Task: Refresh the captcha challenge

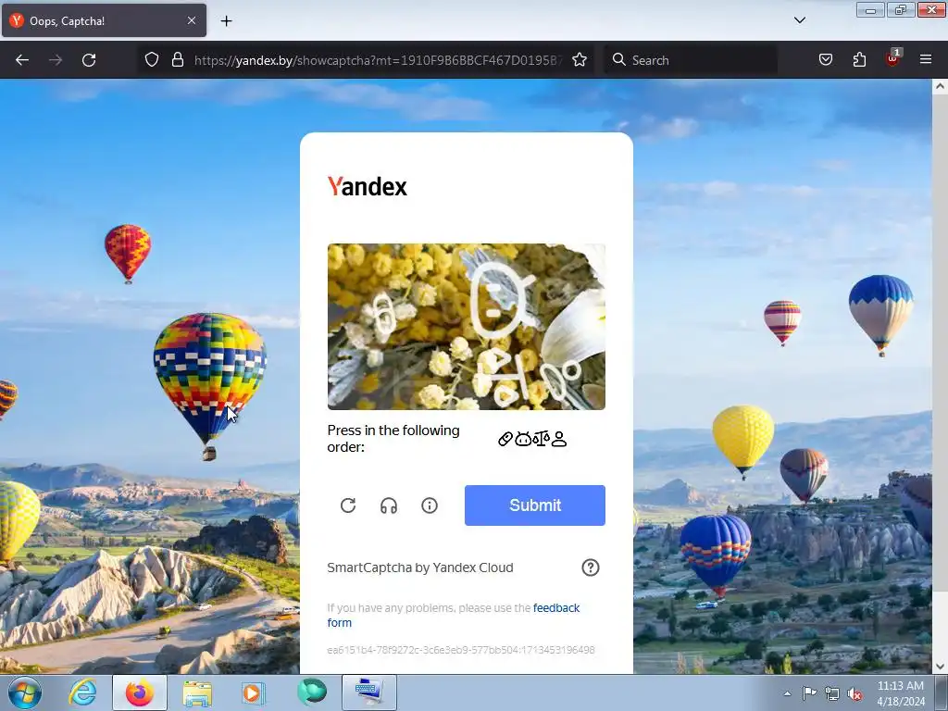Action: 348,505
